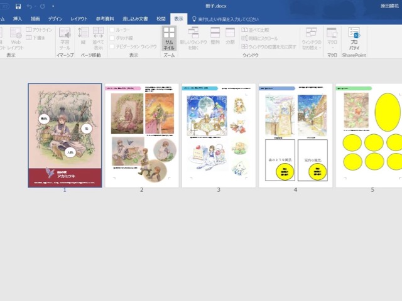Viewport: 402px width, 301px height.
Task: Switch to the 校閲 ribbon tab
Action: (x=161, y=19)
